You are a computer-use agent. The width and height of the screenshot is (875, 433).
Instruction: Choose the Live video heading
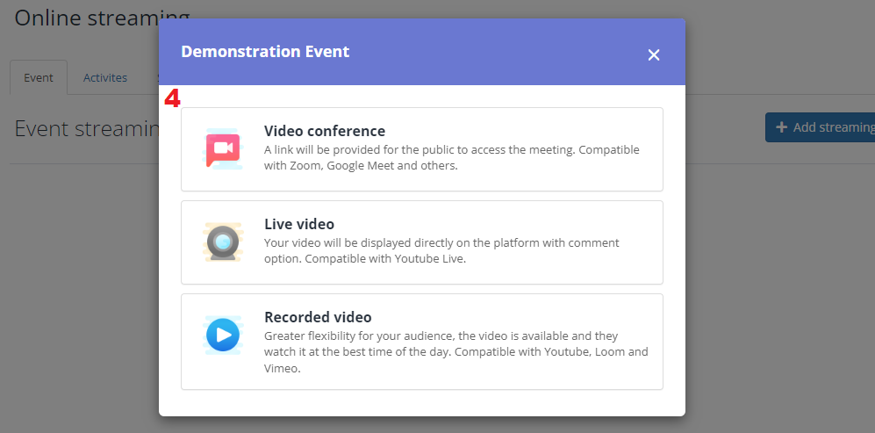pos(299,224)
